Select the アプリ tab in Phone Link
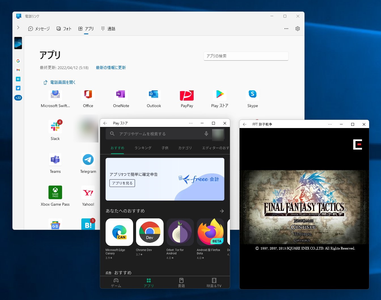The image size is (381, 300). click(86, 29)
